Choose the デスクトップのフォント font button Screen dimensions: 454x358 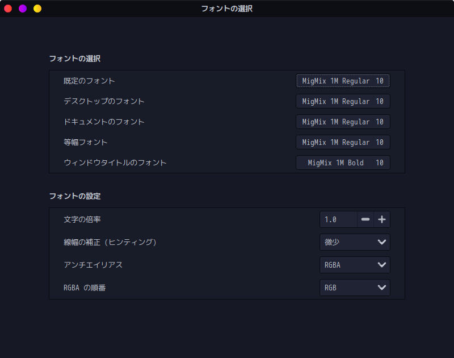(343, 101)
